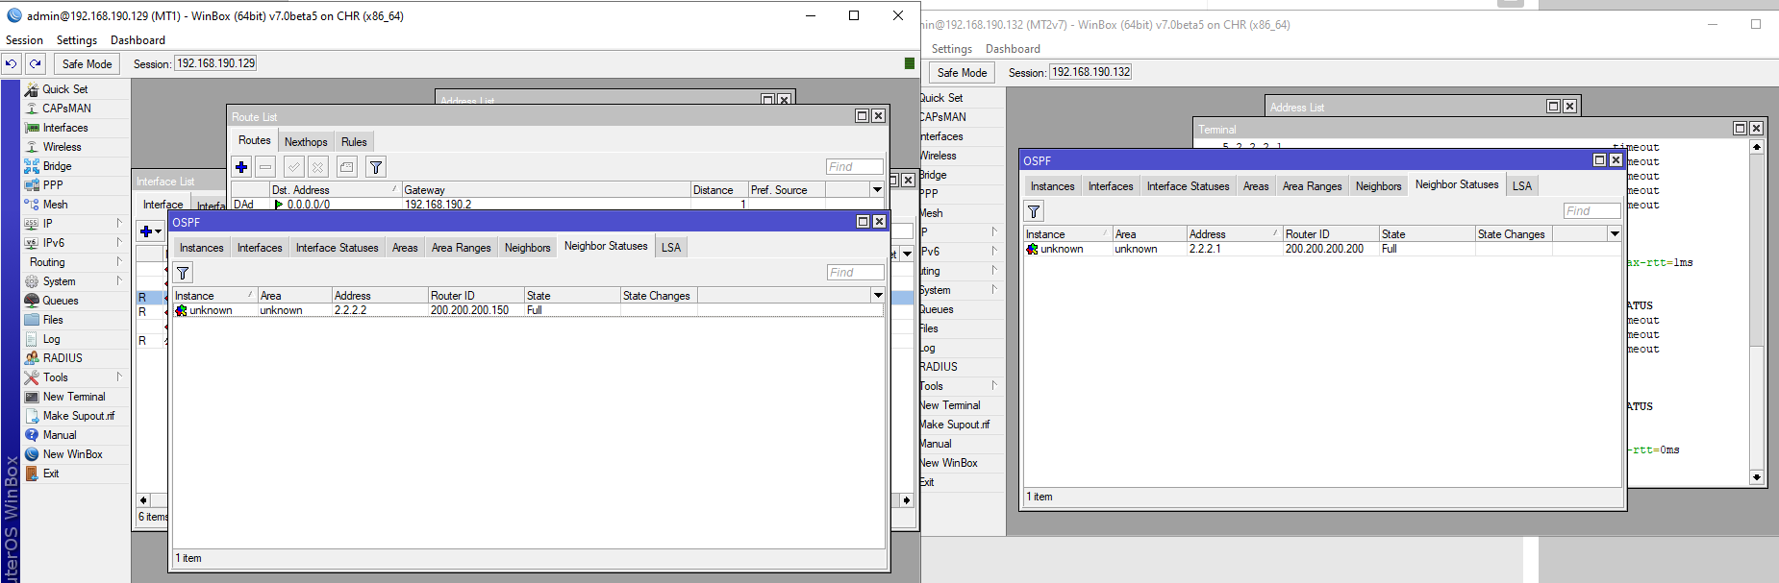Sort by Router ID column in MT1 OSPF
This screenshot has width=1779, height=583.
(476, 296)
